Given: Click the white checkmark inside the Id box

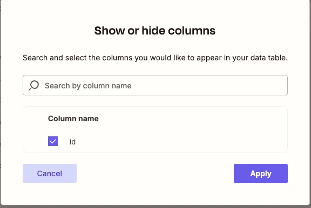Looking at the screenshot, I should (53, 141).
